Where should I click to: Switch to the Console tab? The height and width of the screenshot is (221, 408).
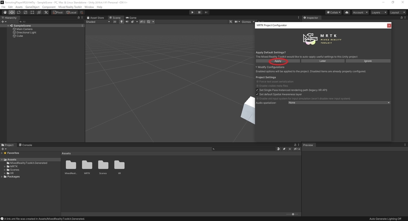click(x=25, y=145)
